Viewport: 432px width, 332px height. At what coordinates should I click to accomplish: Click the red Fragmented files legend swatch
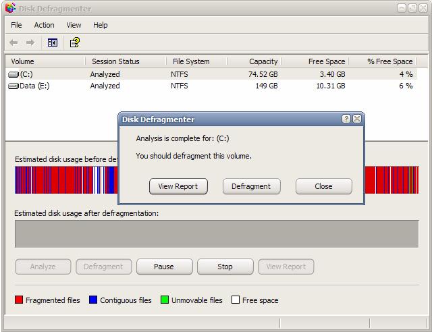(x=19, y=300)
